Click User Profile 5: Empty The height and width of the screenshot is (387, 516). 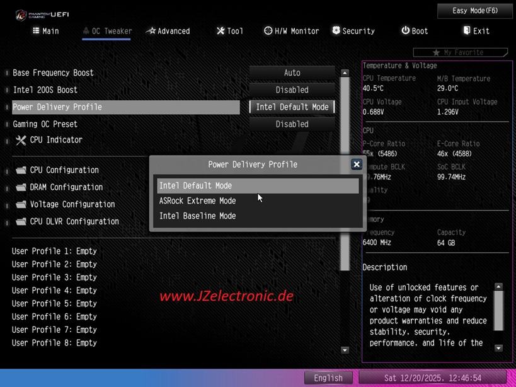(x=54, y=303)
